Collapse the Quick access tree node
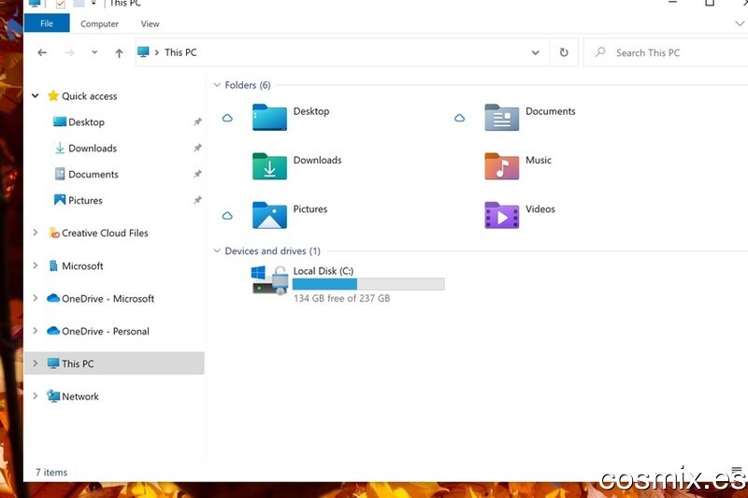748x498 pixels. (x=36, y=96)
